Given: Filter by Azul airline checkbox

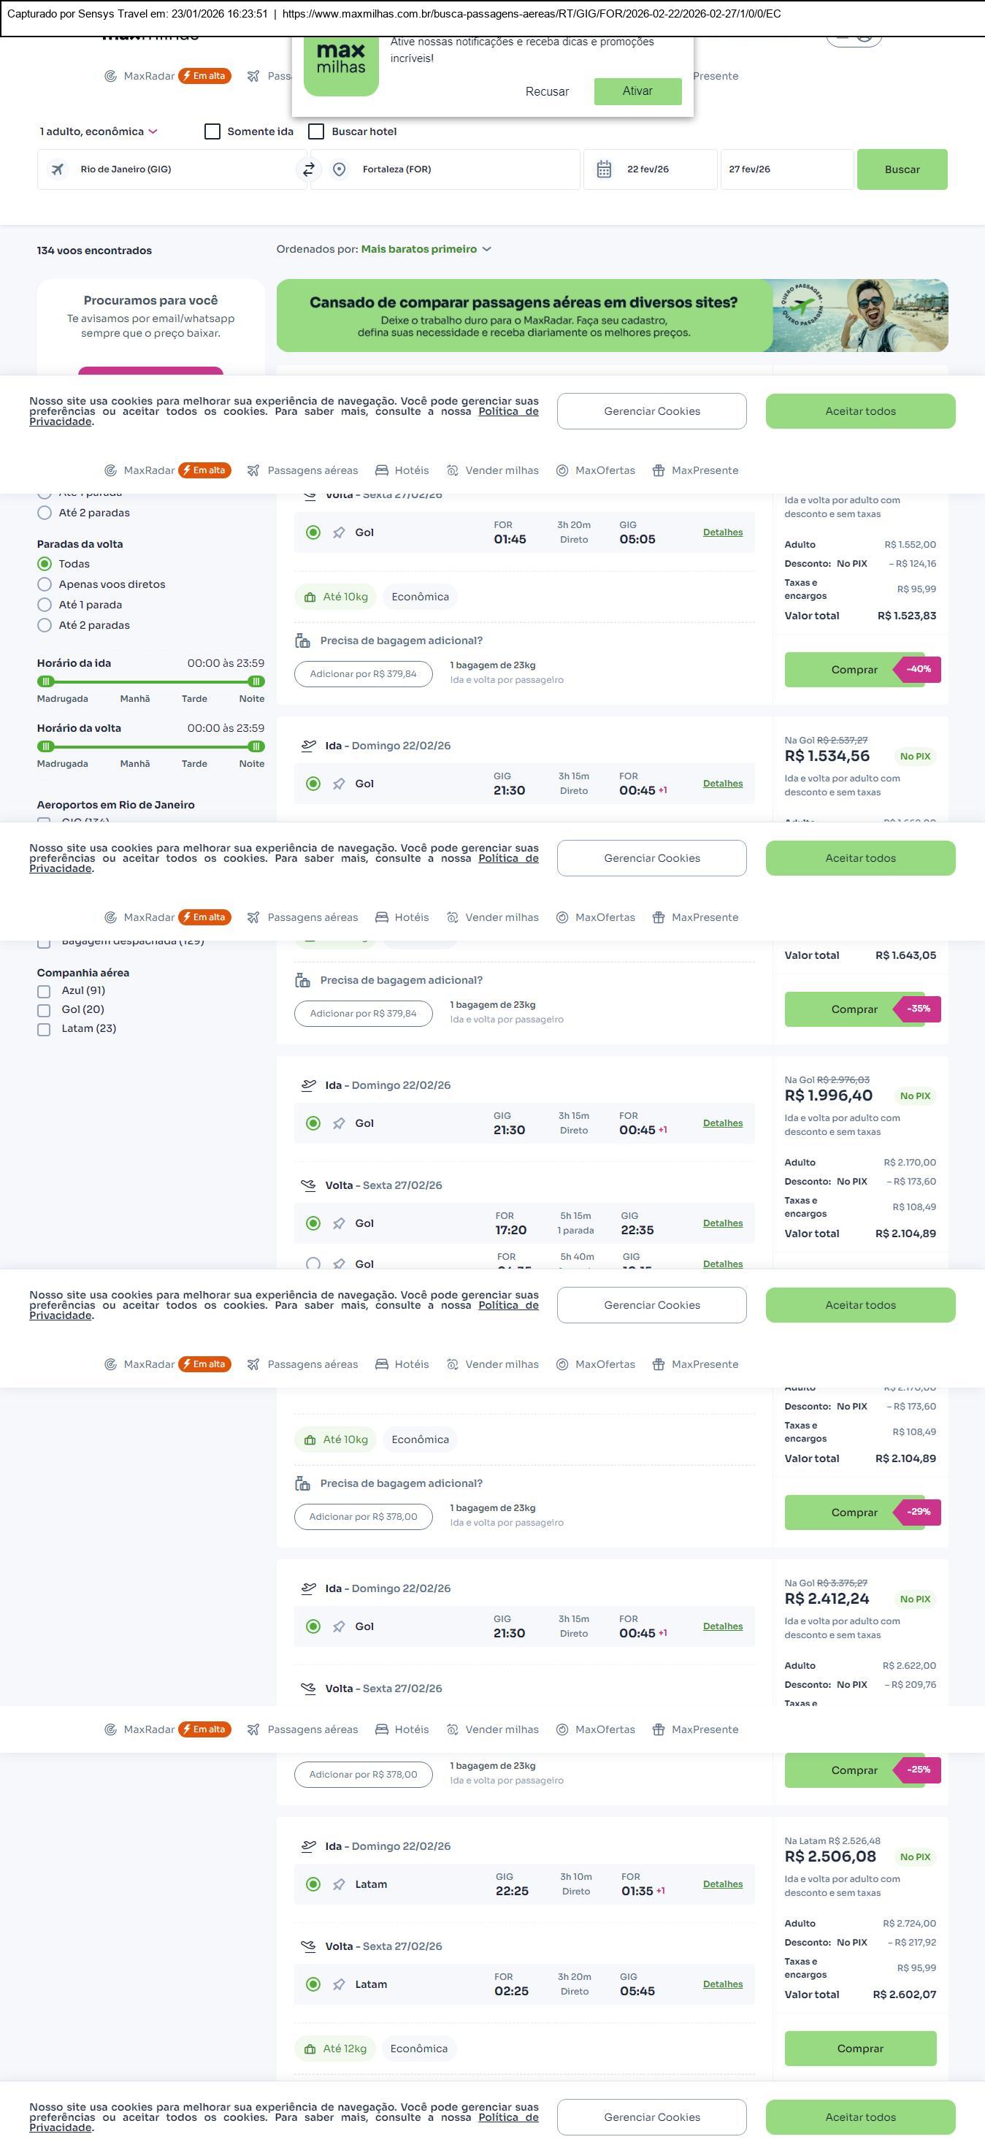Looking at the screenshot, I should point(45,991).
